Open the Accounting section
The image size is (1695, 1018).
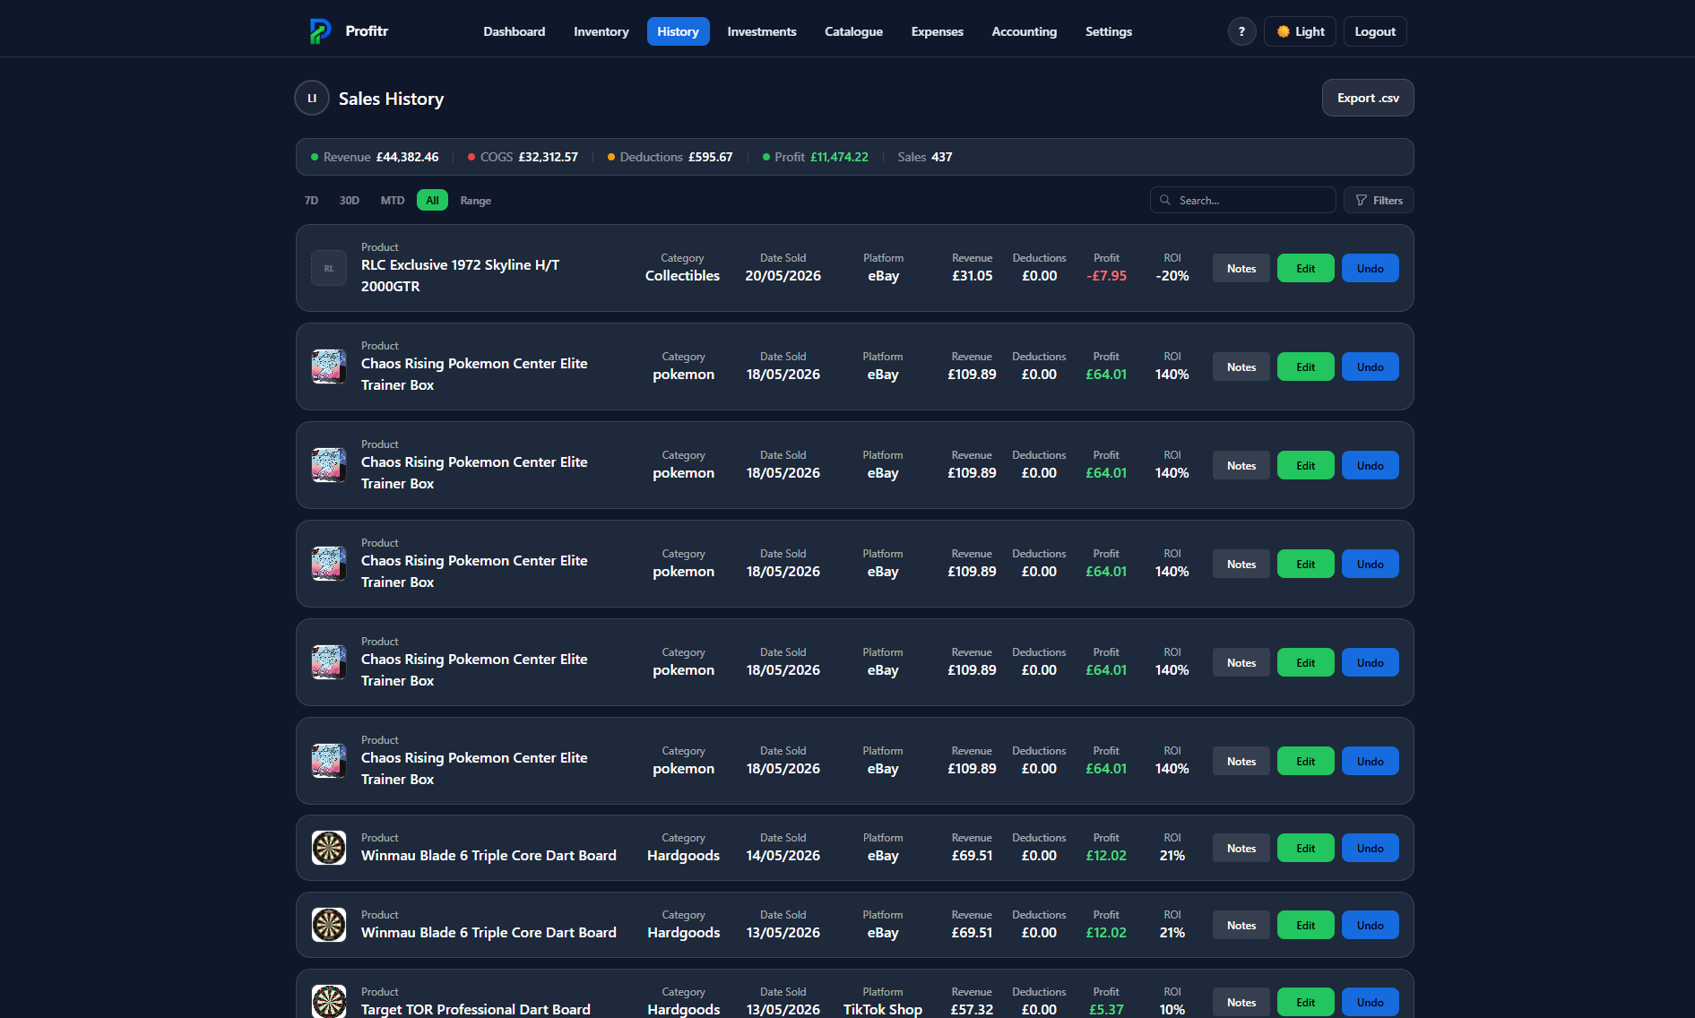1024,31
